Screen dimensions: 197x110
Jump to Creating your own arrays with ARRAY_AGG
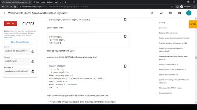pyautogui.click(x=171, y=50)
